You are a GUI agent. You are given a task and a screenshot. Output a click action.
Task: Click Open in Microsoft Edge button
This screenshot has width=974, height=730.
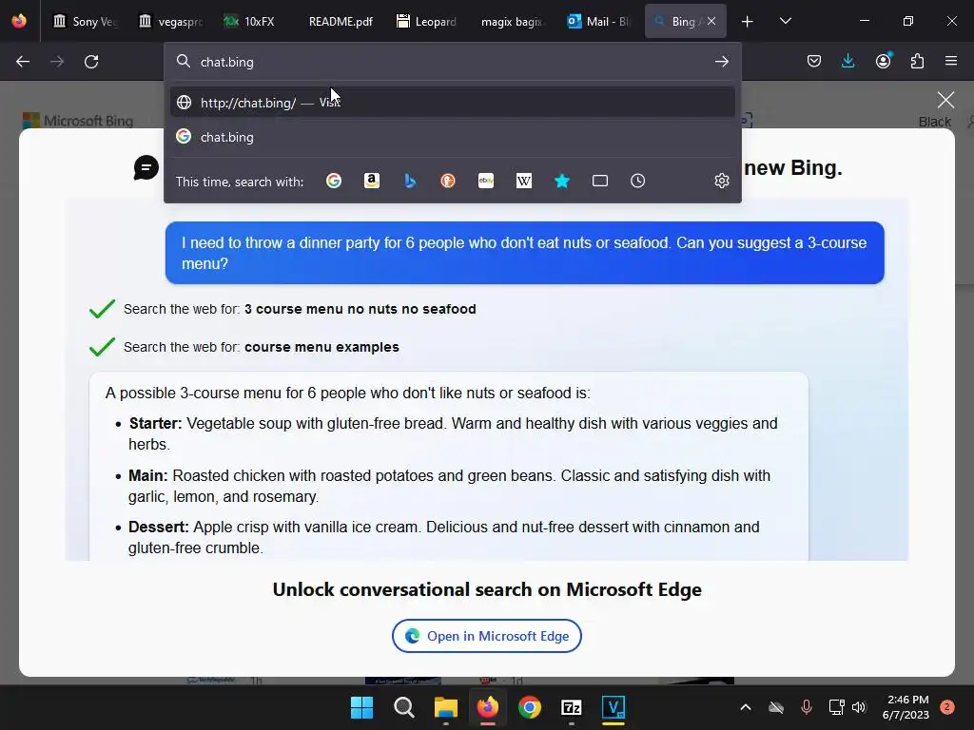tap(486, 636)
